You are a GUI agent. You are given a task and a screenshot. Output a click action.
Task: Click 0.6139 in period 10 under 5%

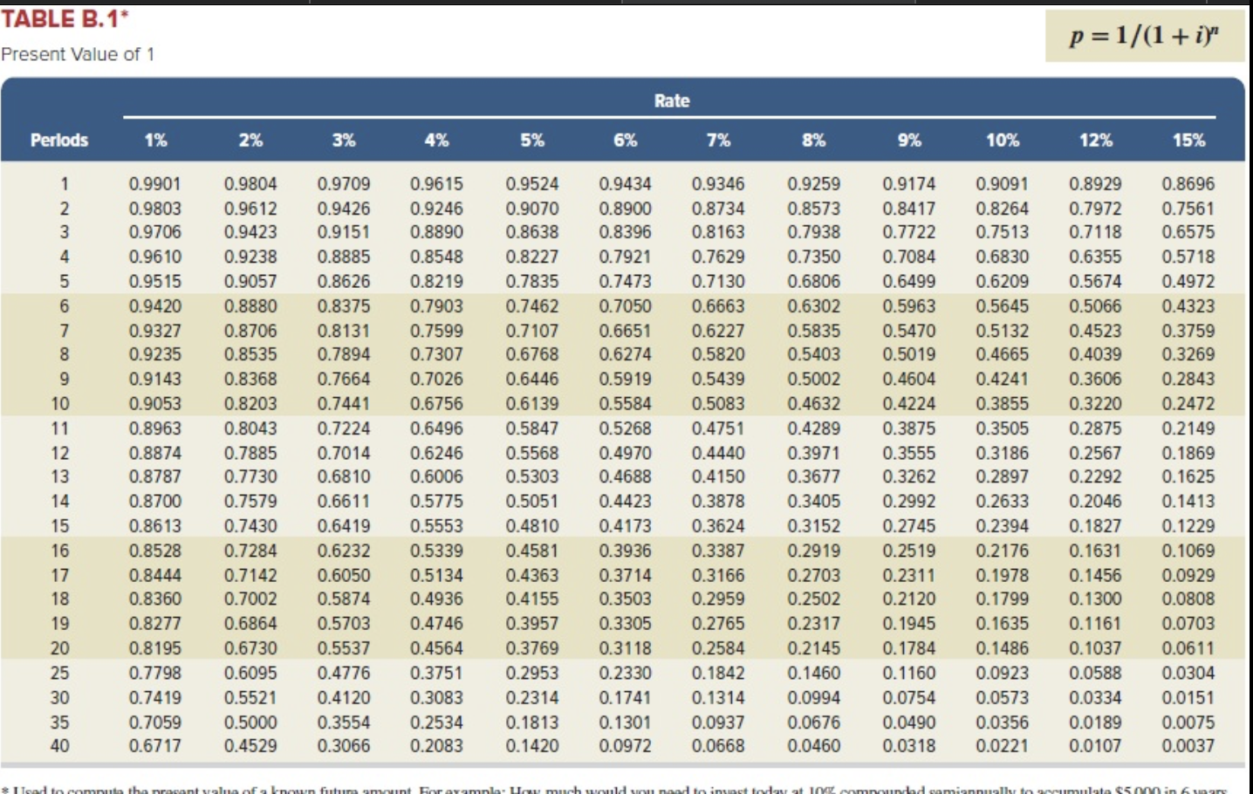pyautogui.click(x=532, y=404)
